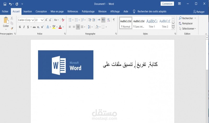Toggle subscript formatting
The width and height of the screenshot is (209, 123).
click(38, 27)
